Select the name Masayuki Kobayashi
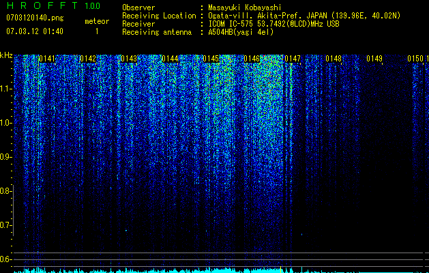Viewport: 429px width, 273px height. 245,8
